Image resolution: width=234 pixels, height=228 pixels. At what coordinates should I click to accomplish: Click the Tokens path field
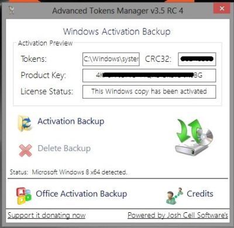point(111,59)
